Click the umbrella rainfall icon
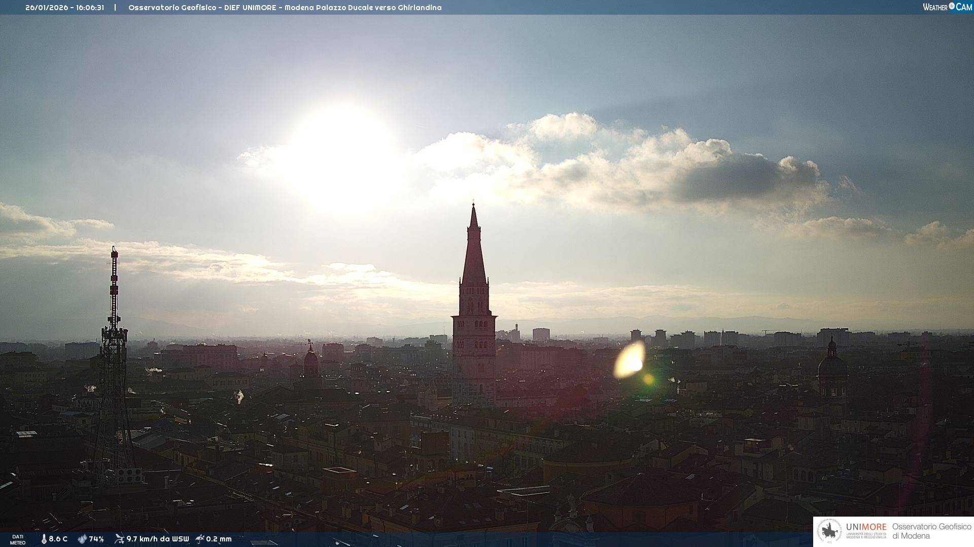Image resolution: width=974 pixels, height=547 pixels. click(x=200, y=539)
